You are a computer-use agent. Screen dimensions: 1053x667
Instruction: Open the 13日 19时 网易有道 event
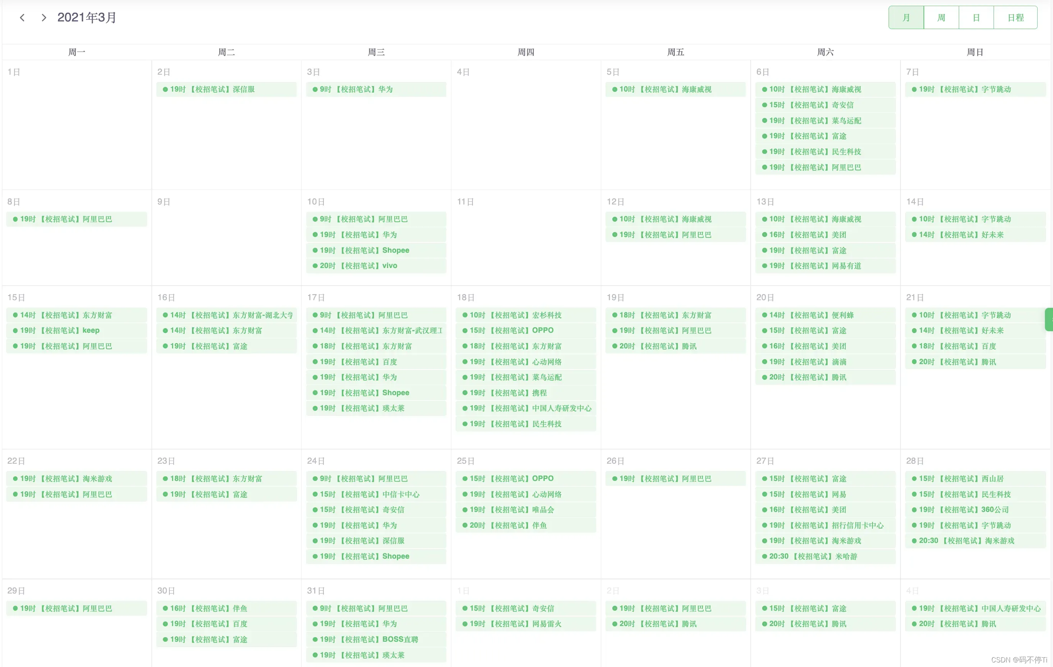(825, 266)
